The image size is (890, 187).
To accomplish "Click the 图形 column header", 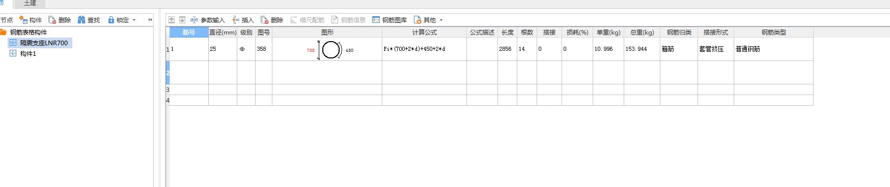I will tap(327, 32).
